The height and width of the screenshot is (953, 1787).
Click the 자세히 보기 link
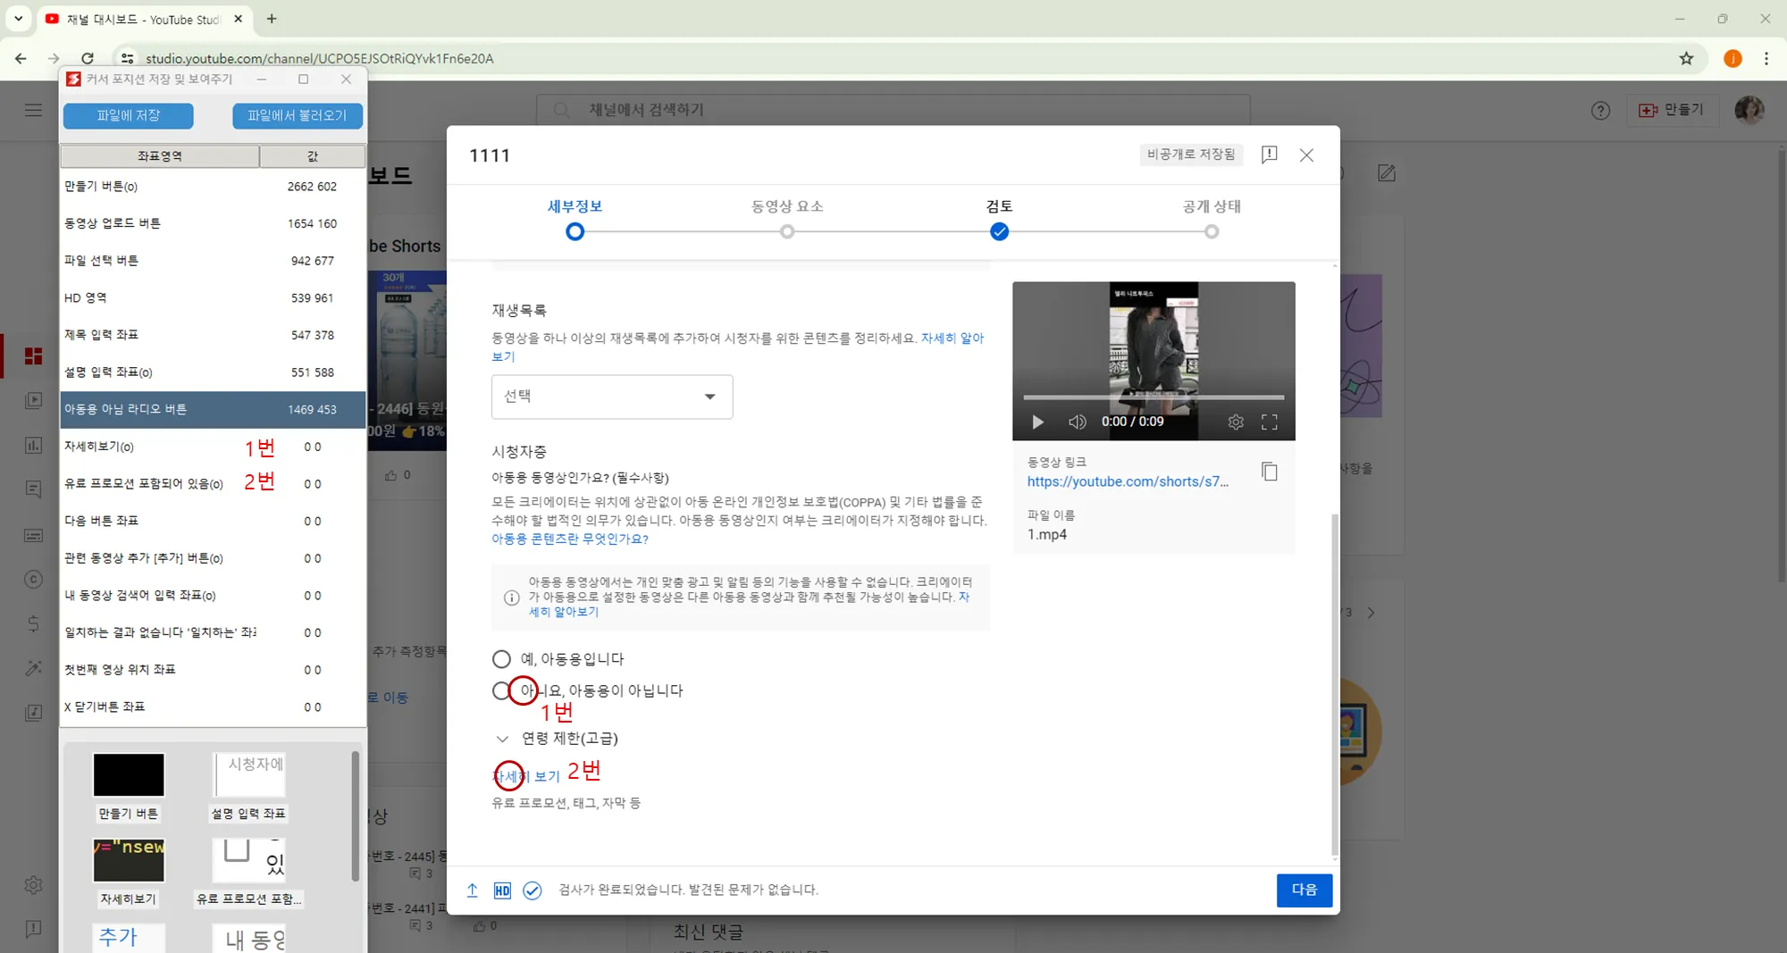(526, 776)
